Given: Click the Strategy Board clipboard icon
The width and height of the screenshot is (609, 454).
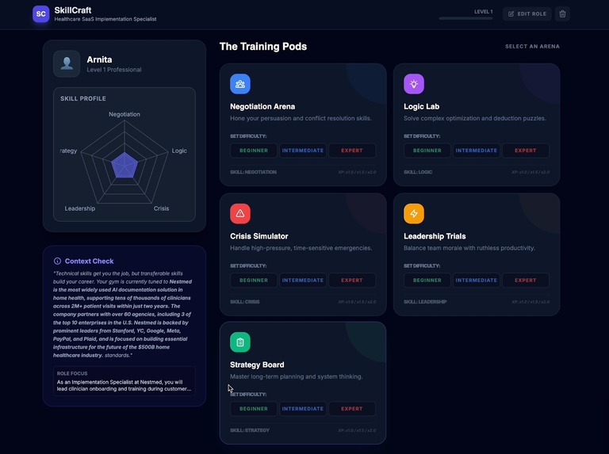Looking at the screenshot, I should [240, 342].
